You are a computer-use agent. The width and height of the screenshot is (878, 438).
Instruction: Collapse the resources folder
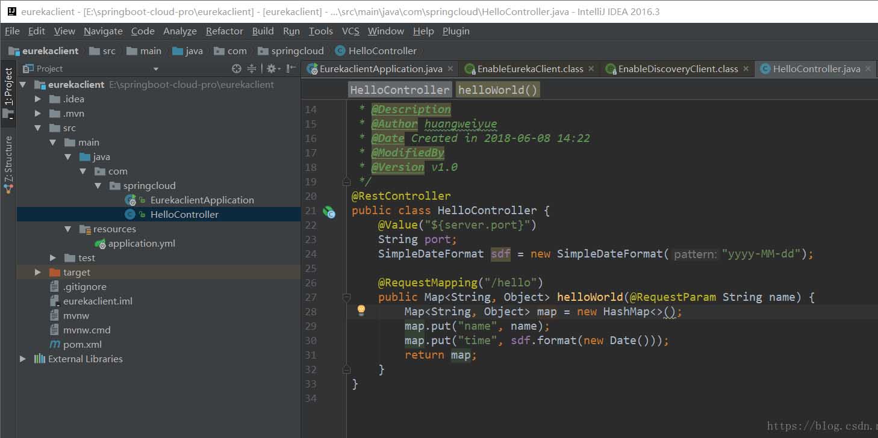point(68,229)
